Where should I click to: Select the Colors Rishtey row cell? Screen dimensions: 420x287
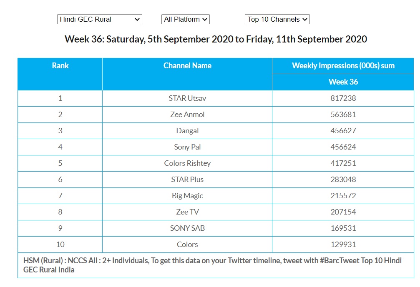(187, 163)
